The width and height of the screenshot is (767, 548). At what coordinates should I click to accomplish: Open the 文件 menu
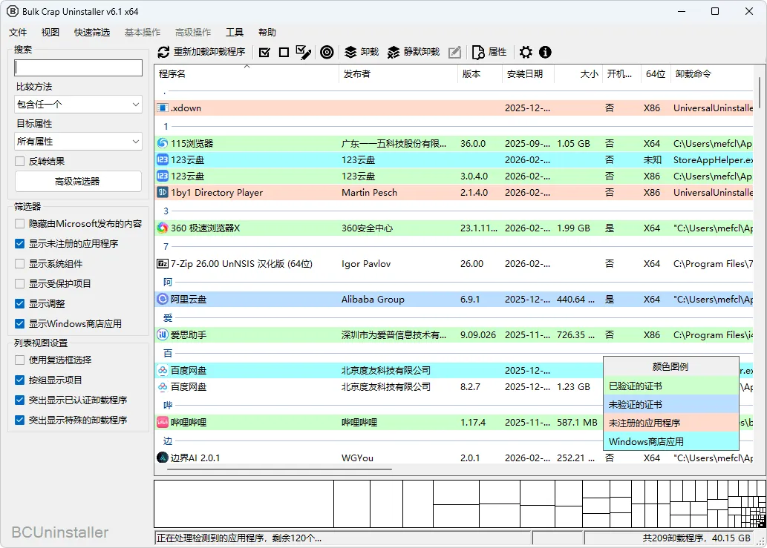tap(18, 32)
